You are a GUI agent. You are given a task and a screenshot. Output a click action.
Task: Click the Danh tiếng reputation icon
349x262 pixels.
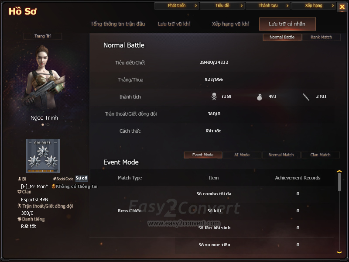pyautogui.click(x=19, y=219)
